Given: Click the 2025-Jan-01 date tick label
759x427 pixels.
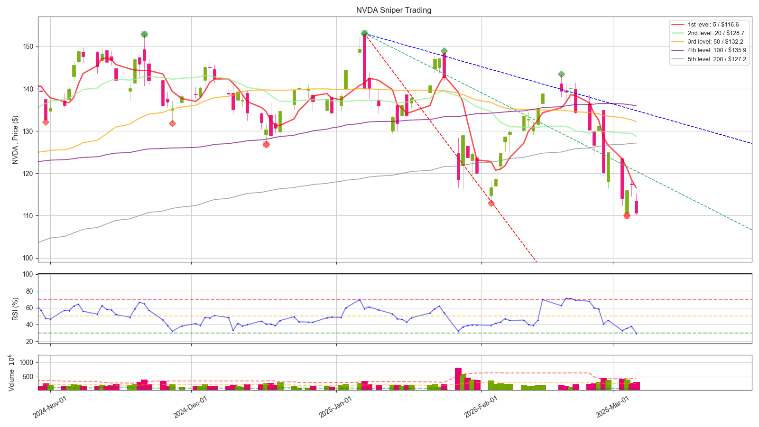Looking at the screenshot, I should pyautogui.click(x=336, y=407).
